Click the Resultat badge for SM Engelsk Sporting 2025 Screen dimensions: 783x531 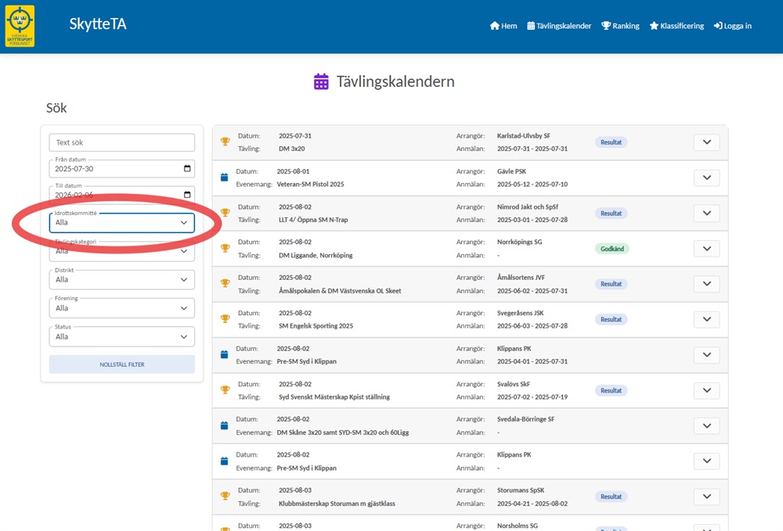tap(611, 319)
